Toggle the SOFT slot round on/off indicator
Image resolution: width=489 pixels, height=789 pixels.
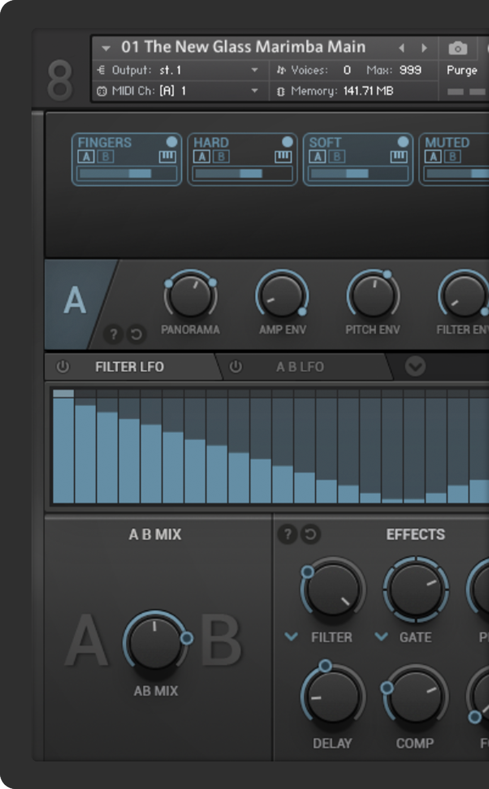pyautogui.click(x=403, y=141)
